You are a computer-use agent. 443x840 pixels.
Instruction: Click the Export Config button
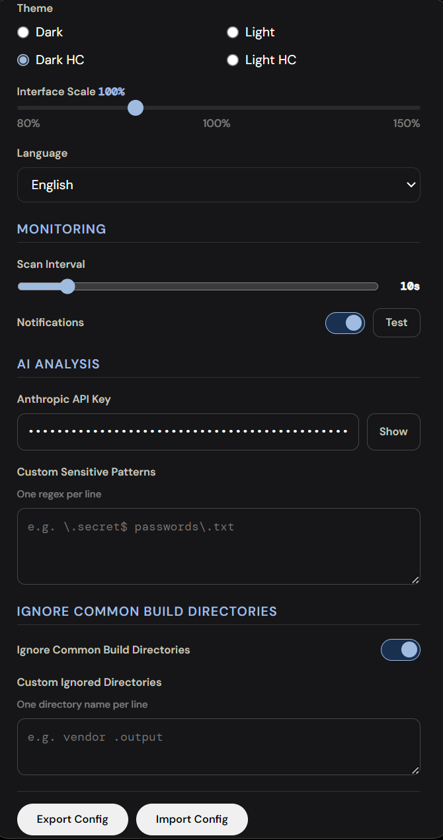(73, 819)
